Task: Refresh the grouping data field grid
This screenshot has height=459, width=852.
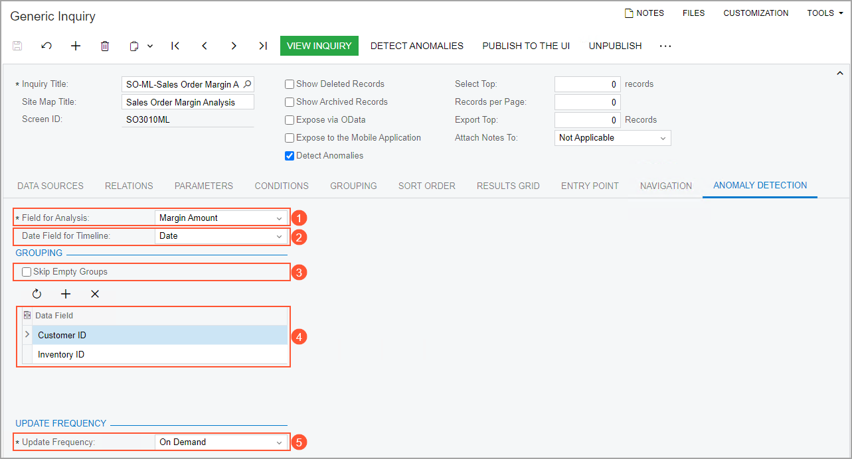Action: pos(37,294)
